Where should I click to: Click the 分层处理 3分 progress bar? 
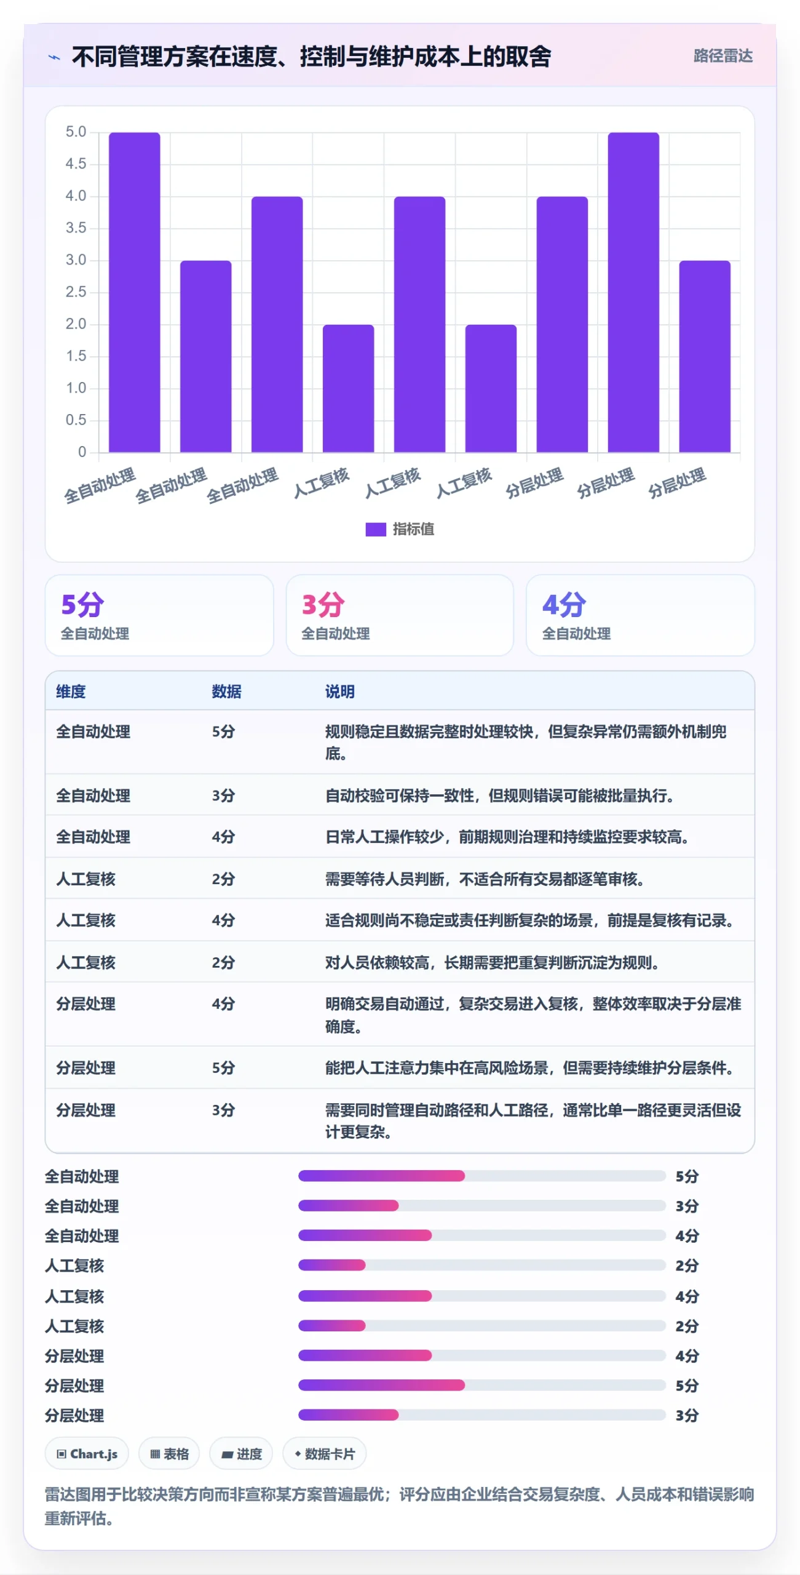pyautogui.click(x=482, y=1414)
